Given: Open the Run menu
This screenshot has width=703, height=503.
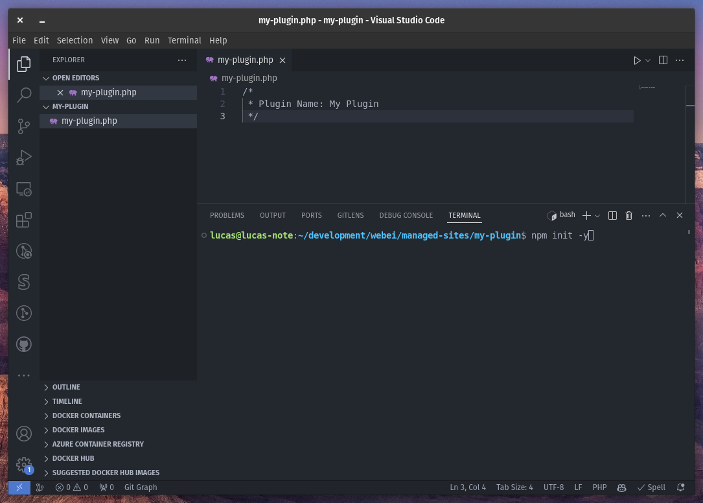Looking at the screenshot, I should pyautogui.click(x=152, y=40).
